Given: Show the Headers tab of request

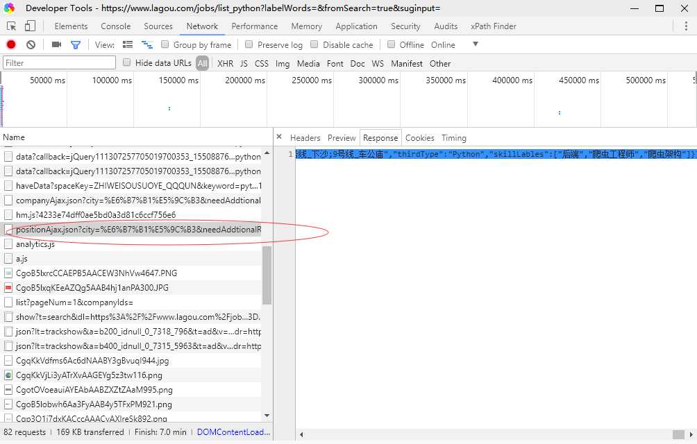Looking at the screenshot, I should coord(305,138).
